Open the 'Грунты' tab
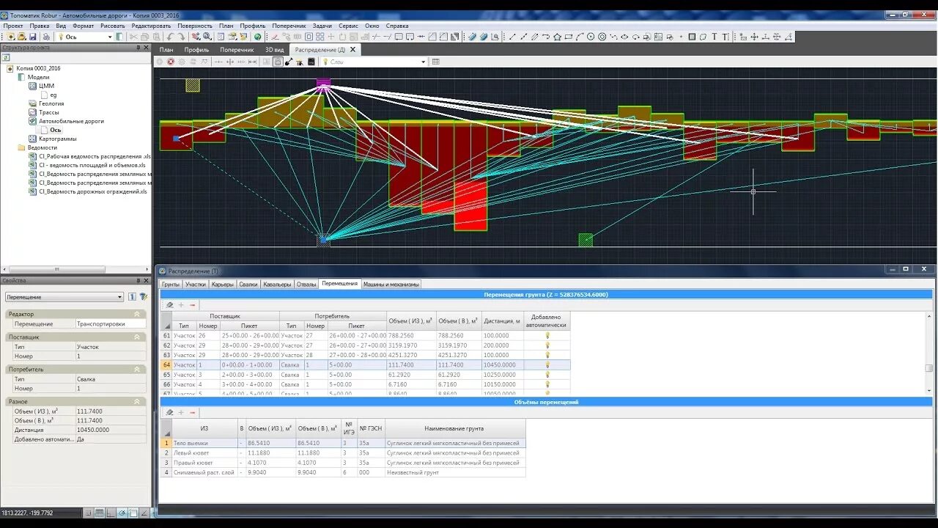 [x=171, y=284]
